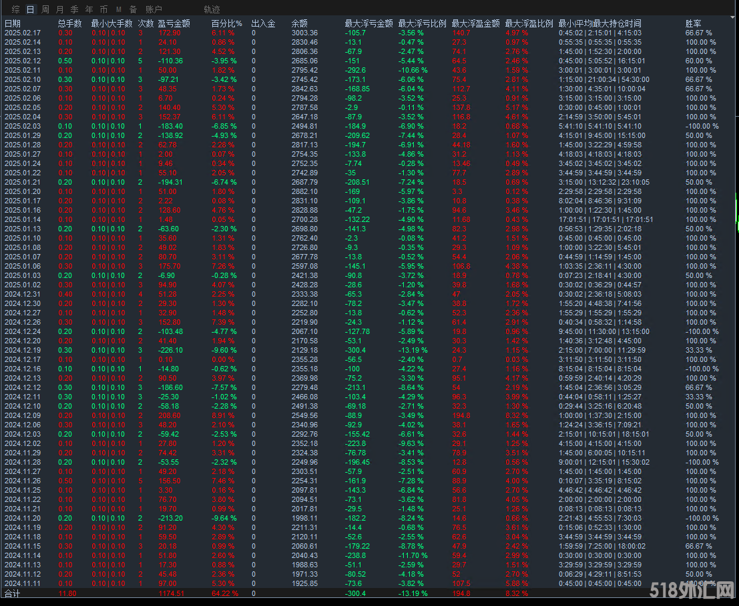Screen dimensions: 739x606
Task: Switch to the 账户 account tab
Action: pyautogui.click(x=154, y=9)
